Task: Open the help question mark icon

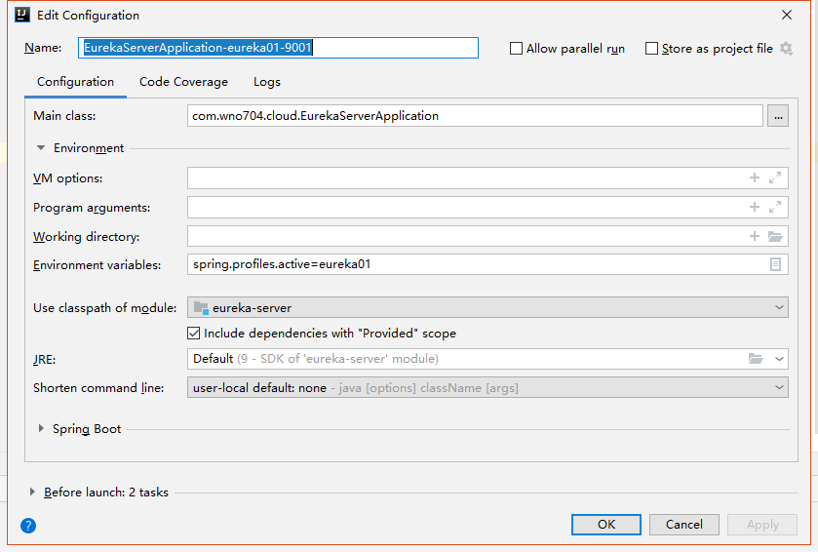Action: coord(28,525)
